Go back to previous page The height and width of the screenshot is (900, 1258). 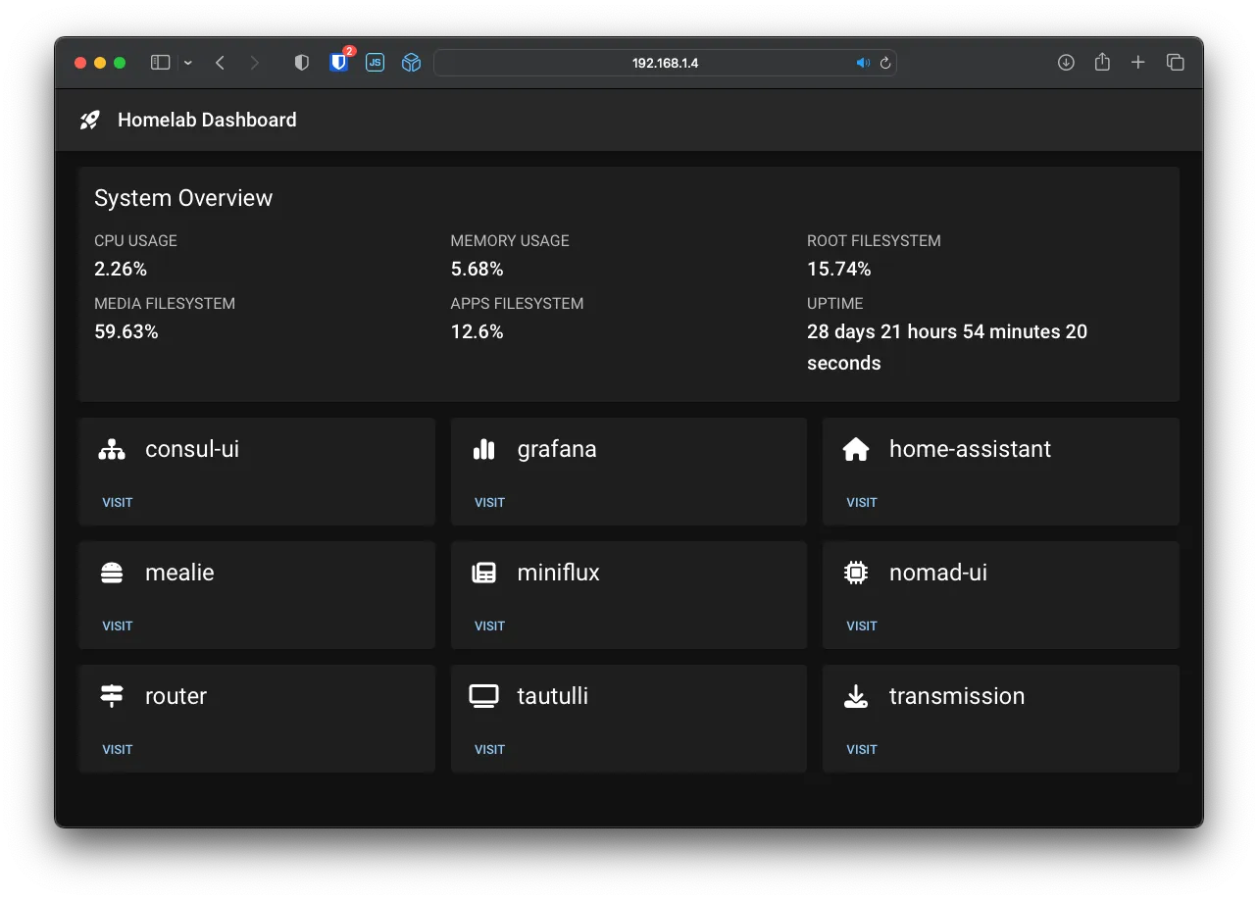(220, 63)
